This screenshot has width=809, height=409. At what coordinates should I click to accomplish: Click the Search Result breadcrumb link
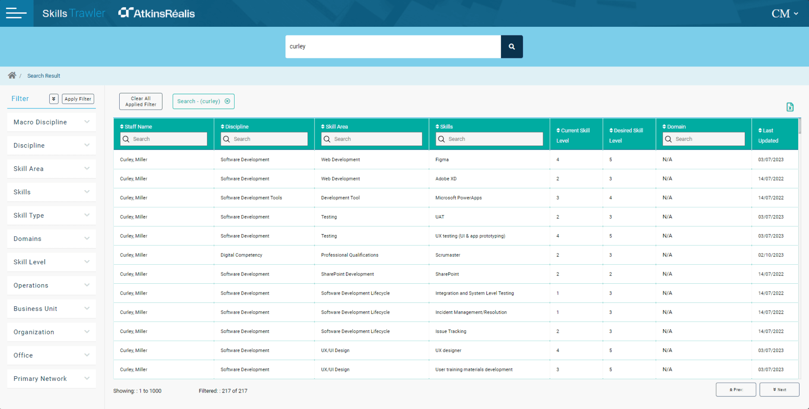(x=44, y=76)
